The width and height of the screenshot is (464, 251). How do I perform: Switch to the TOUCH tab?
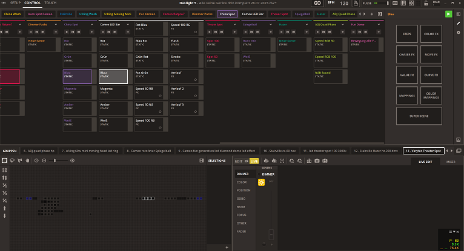pos(50,3)
